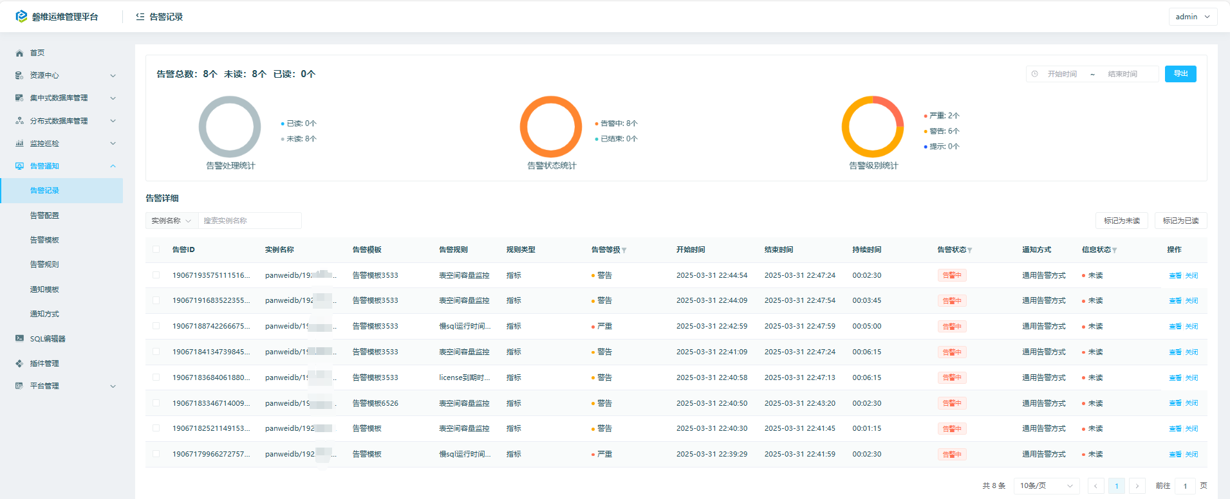This screenshot has height=499, width=1230.
Task: Click the 告警ID column header
Action: pos(183,250)
